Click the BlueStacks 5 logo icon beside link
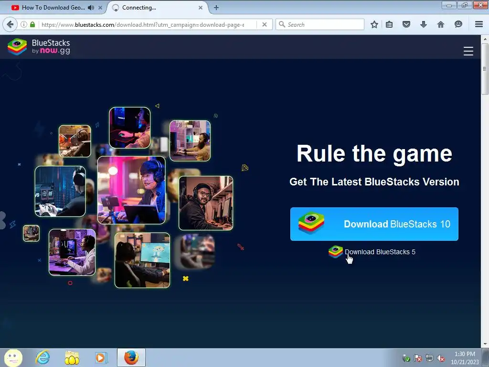This screenshot has width=489, height=367. pos(336,252)
